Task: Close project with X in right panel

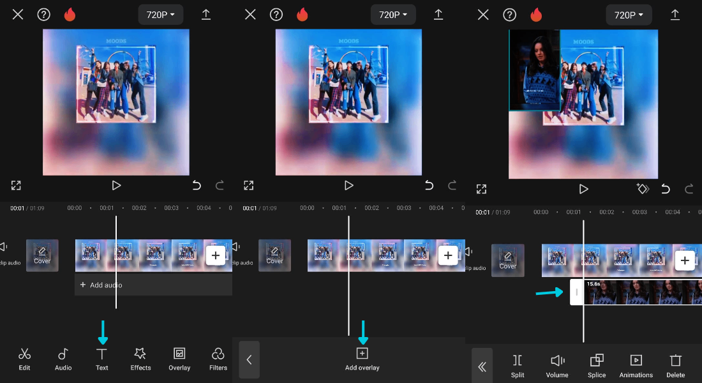Action: point(483,15)
